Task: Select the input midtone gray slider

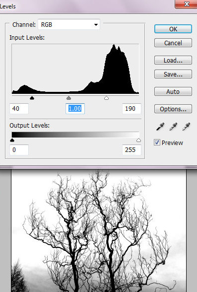Action: coord(68,98)
